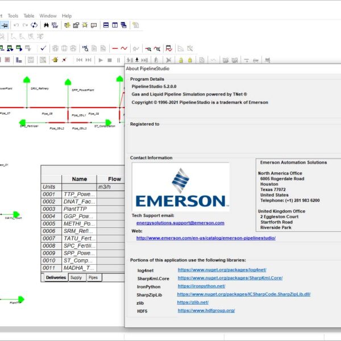Click the blue bar chart icon
341x341 pixels.
[x=19, y=60]
